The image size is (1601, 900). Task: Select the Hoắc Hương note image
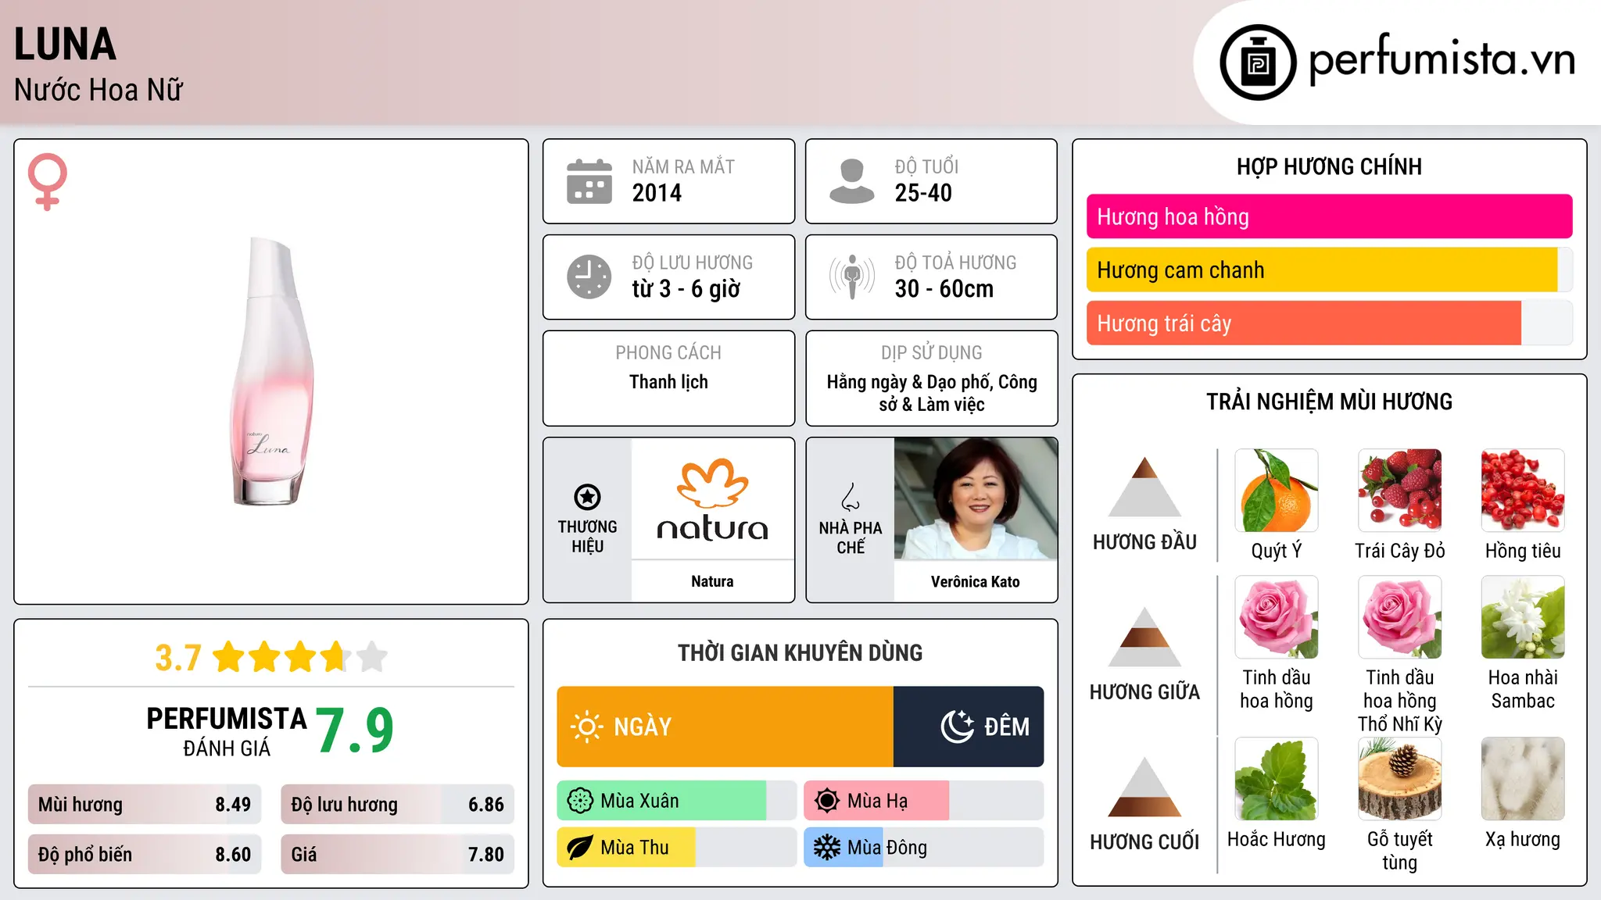(1277, 779)
